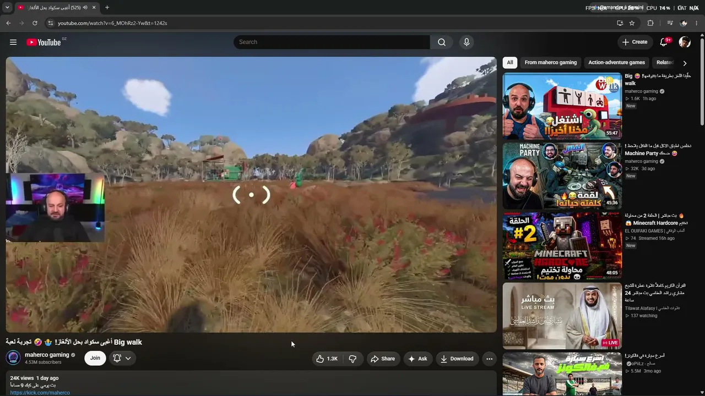Dislike the video with thumbs down
This screenshot has width=705, height=396.
point(353,359)
